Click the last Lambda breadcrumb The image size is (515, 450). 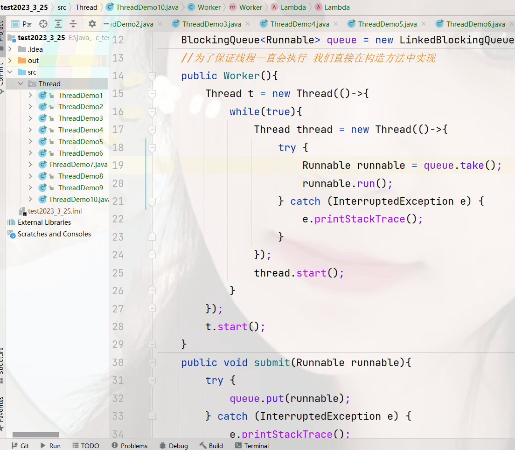[337, 7]
